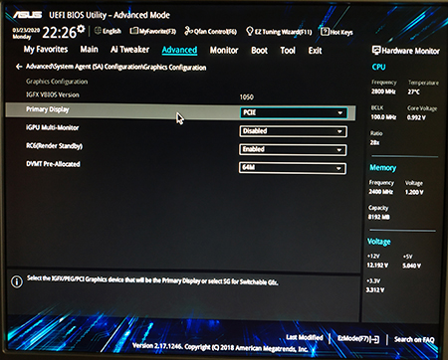The height and width of the screenshot is (360, 448).
Task: Click the settings gear next to the clock
Action: click(81, 29)
